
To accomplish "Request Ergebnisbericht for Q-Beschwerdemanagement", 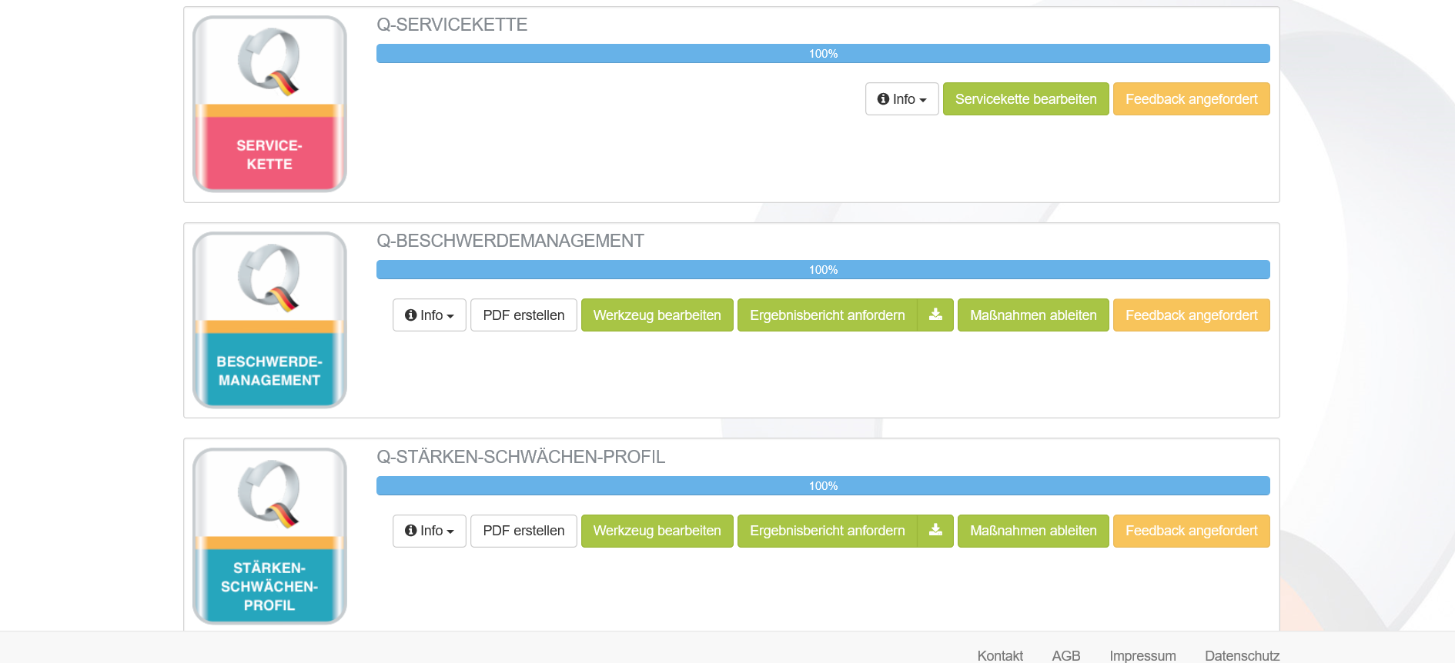I will tap(827, 315).
